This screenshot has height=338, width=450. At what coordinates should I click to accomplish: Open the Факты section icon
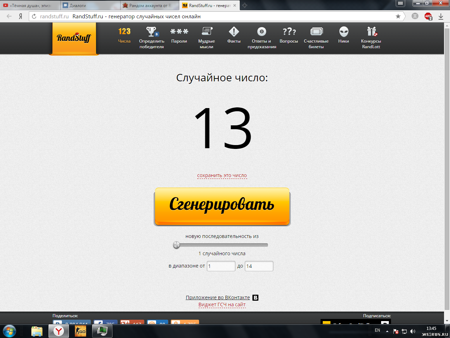pos(234,32)
